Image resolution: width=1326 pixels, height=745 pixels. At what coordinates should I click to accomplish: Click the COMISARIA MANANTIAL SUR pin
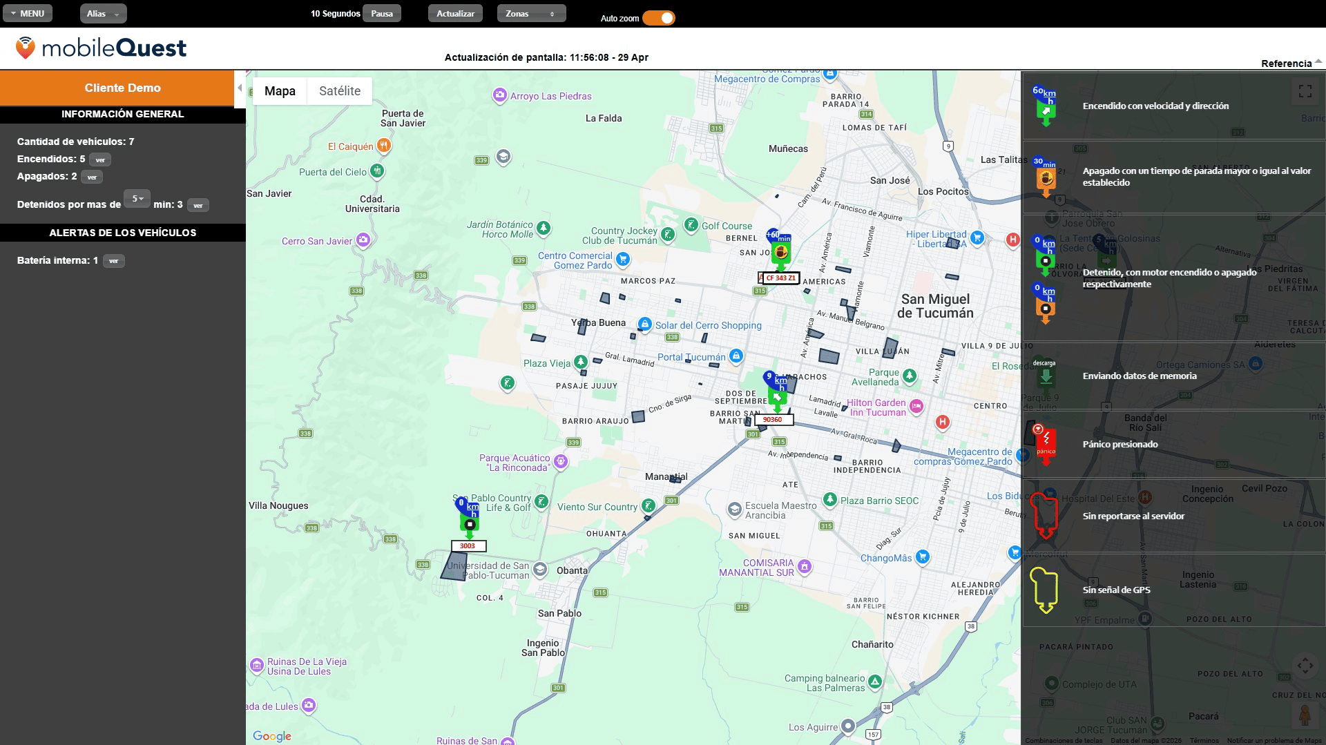tap(805, 567)
